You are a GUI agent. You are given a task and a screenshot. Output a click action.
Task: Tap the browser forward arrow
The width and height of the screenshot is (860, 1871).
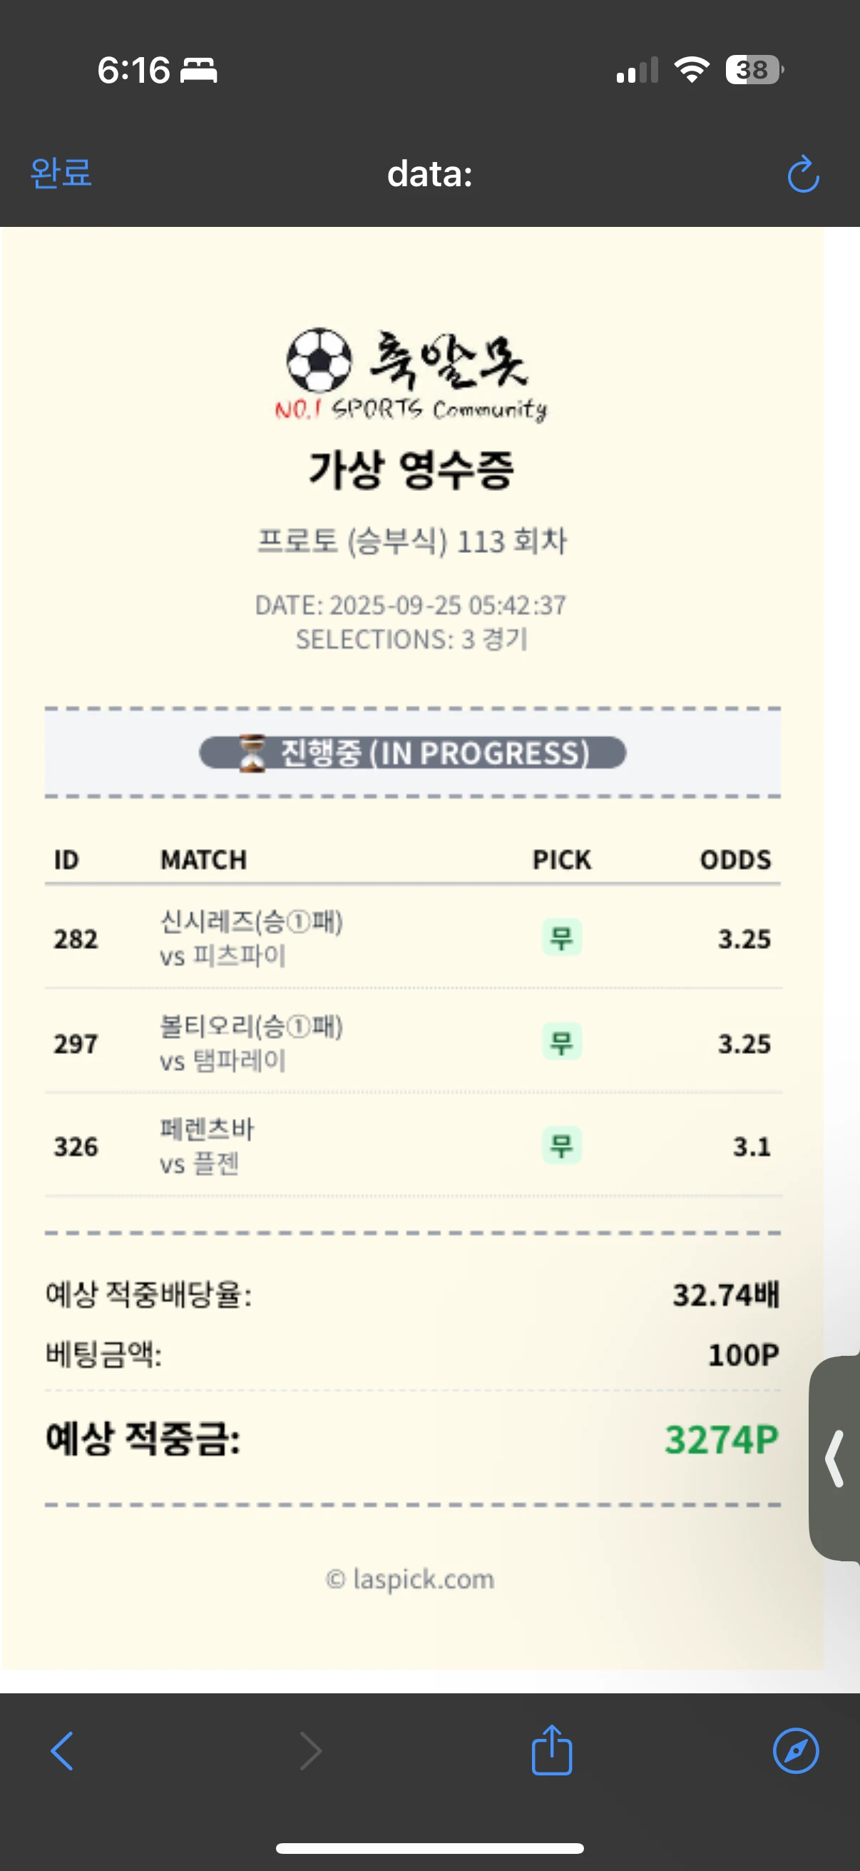311,1751
